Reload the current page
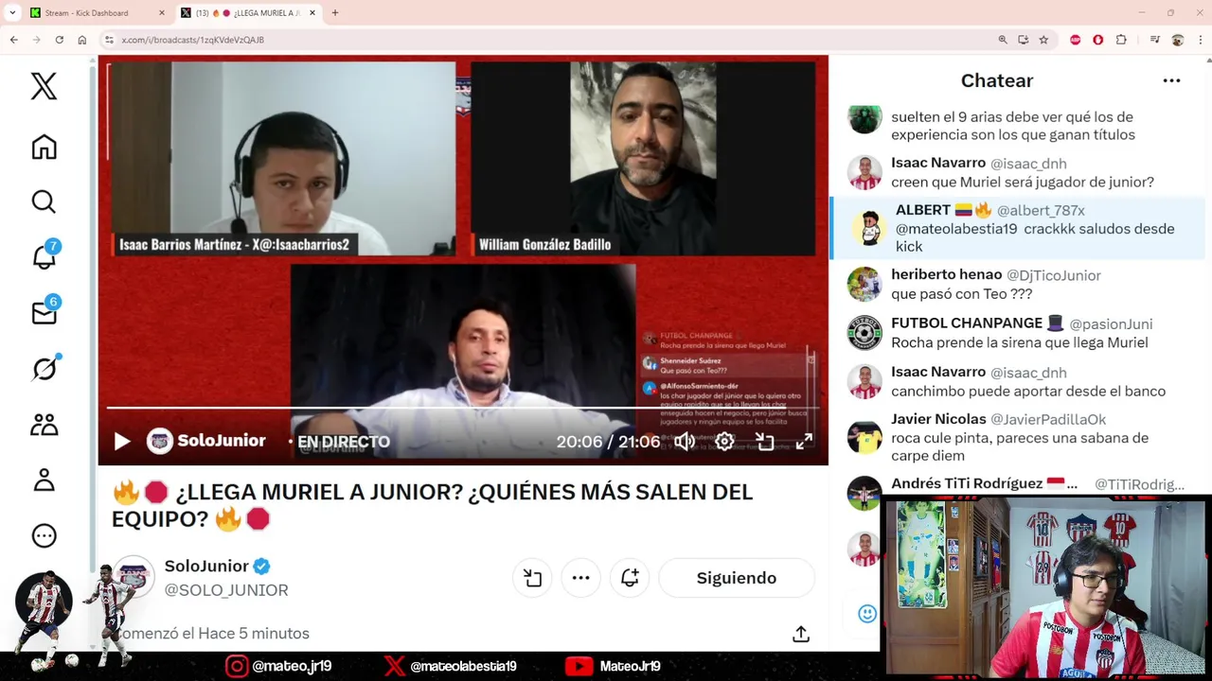The height and width of the screenshot is (681, 1212). (59, 40)
